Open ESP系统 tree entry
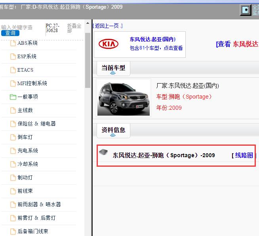The height and width of the screenshot is (236, 259). [x=27, y=57]
